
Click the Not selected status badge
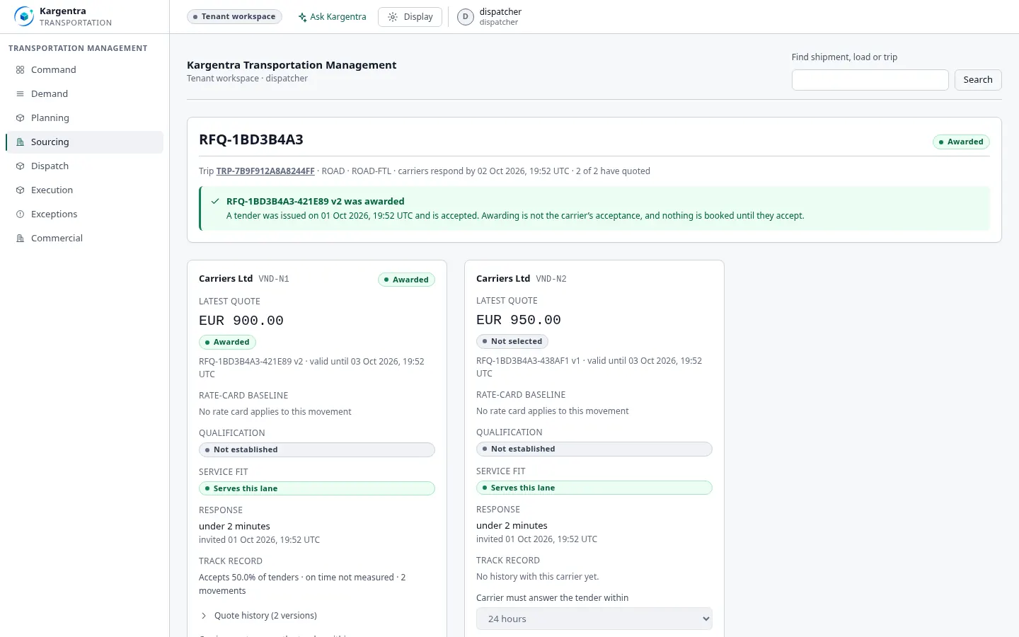(x=512, y=342)
